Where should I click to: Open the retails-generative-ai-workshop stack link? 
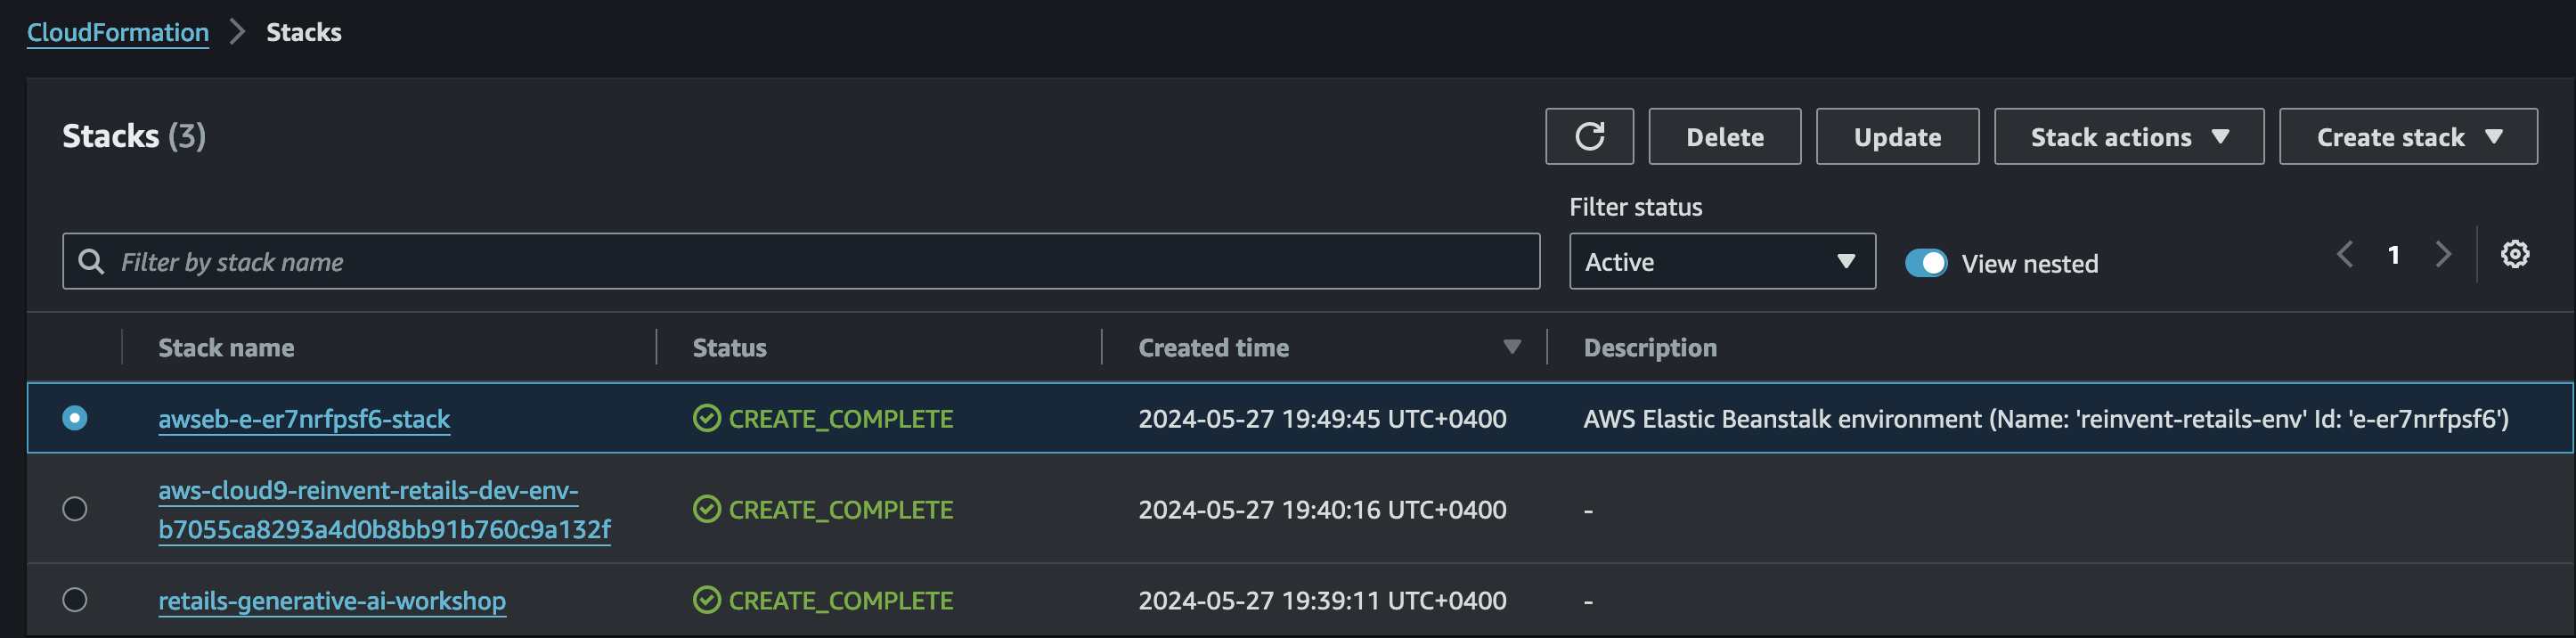332,601
